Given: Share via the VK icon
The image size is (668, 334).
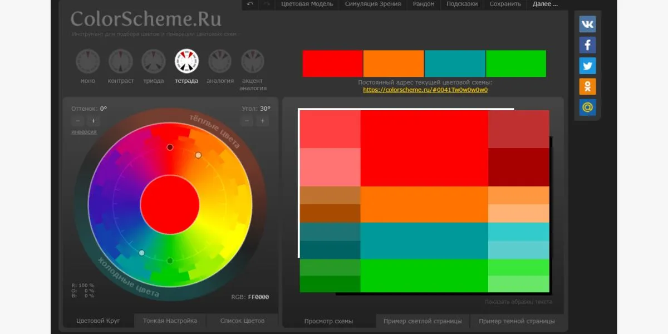Looking at the screenshot, I should pos(587,24).
